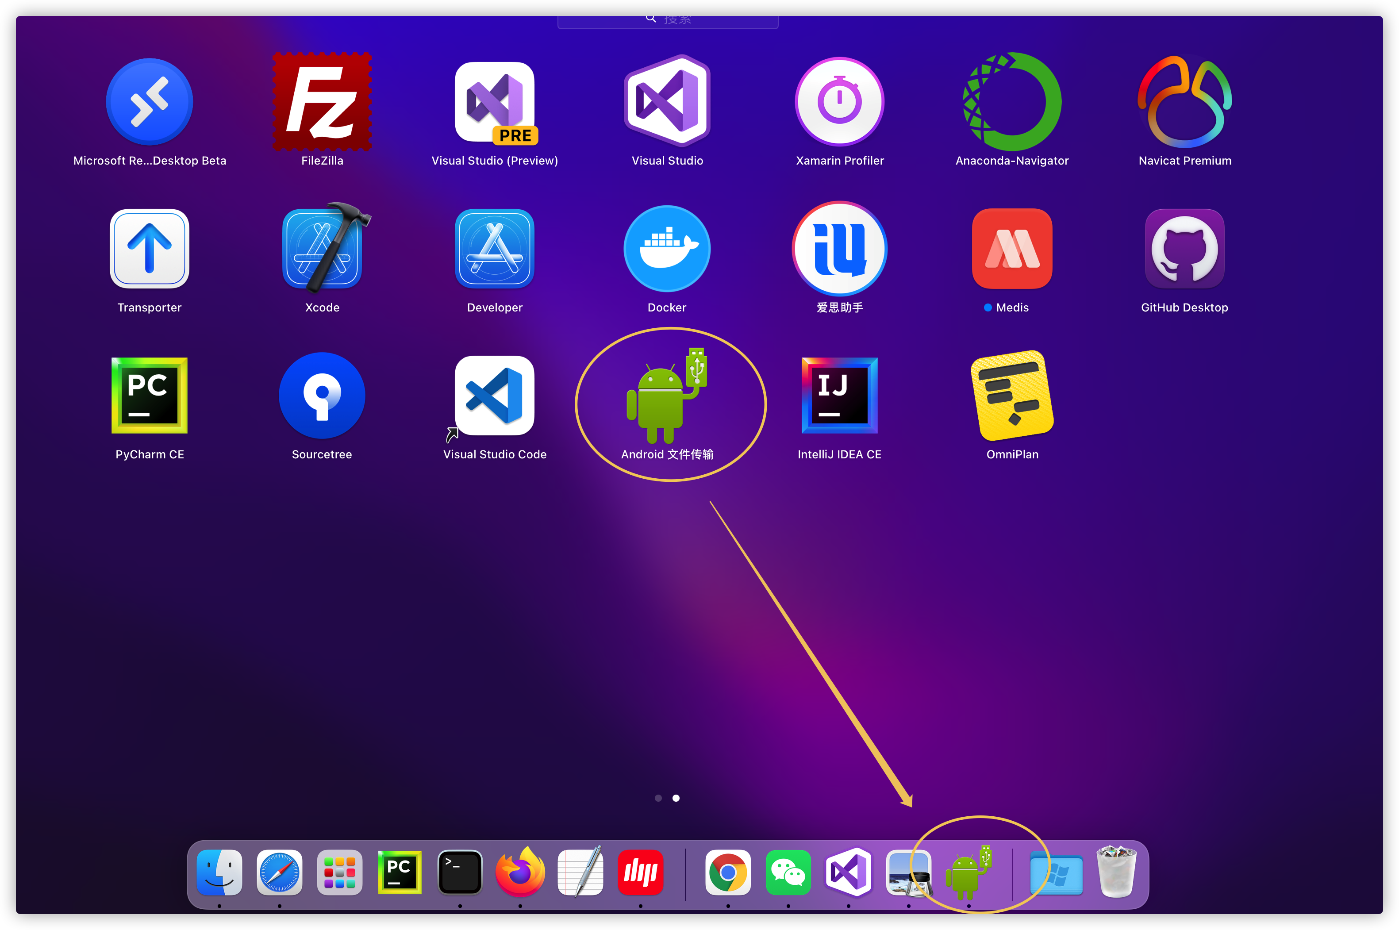
Task: Open FileZilla from Launchpad
Action: pos(322,102)
